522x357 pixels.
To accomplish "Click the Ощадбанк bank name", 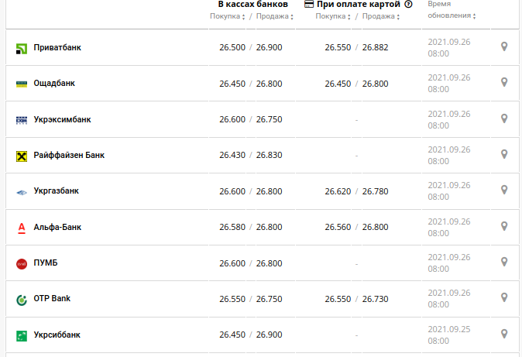I will (54, 84).
